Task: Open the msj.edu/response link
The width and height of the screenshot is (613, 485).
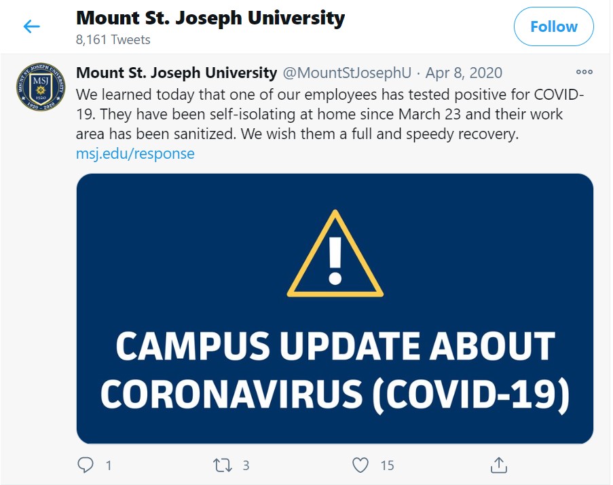Action: click(x=135, y=153)
